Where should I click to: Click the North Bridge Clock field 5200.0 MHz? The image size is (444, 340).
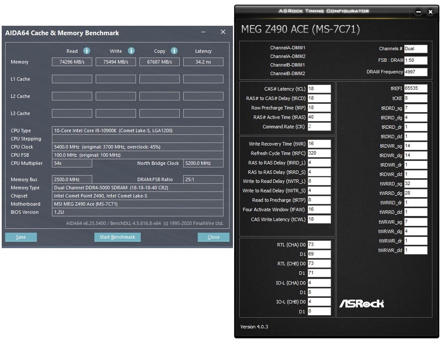coord(203,163)
